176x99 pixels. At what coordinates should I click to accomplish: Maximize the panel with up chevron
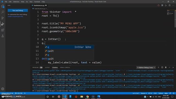pos(169,67)
